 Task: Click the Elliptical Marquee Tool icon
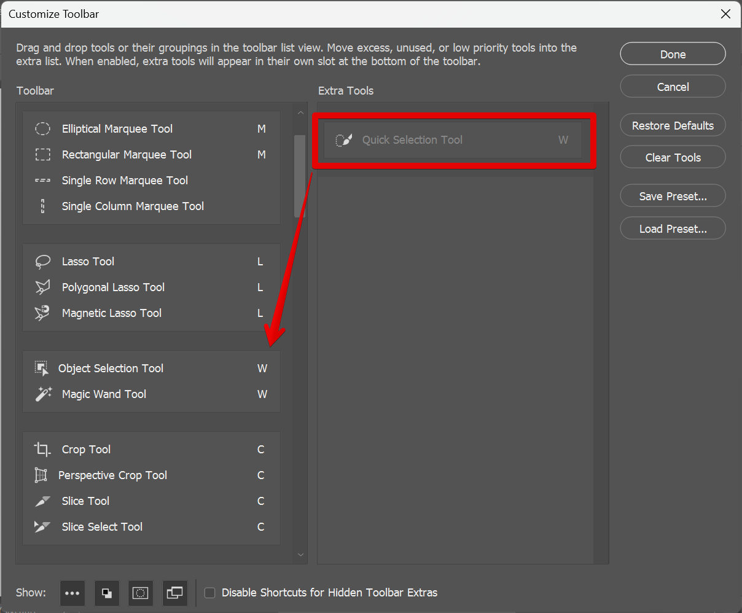[x=42, y=129]
